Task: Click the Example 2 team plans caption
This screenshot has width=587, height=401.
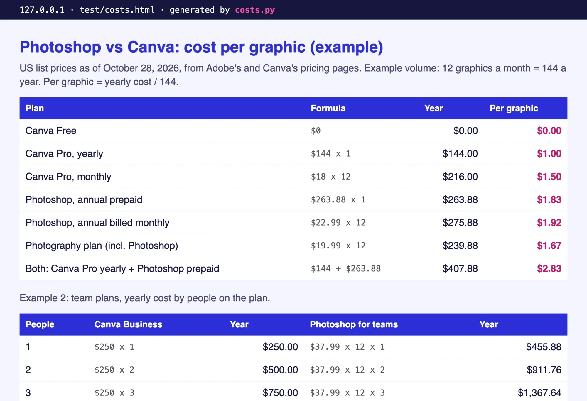Action: 145,298
